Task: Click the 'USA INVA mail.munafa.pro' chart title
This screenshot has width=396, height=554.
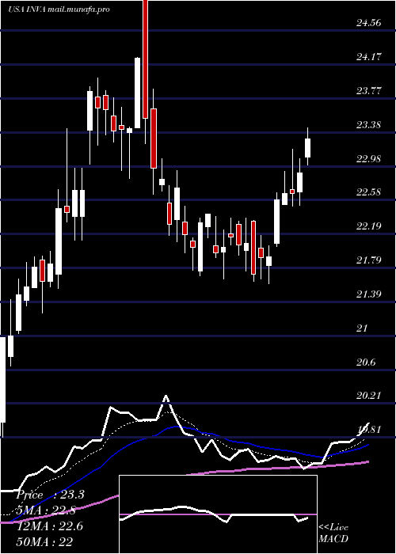Action: coord(59,9)
